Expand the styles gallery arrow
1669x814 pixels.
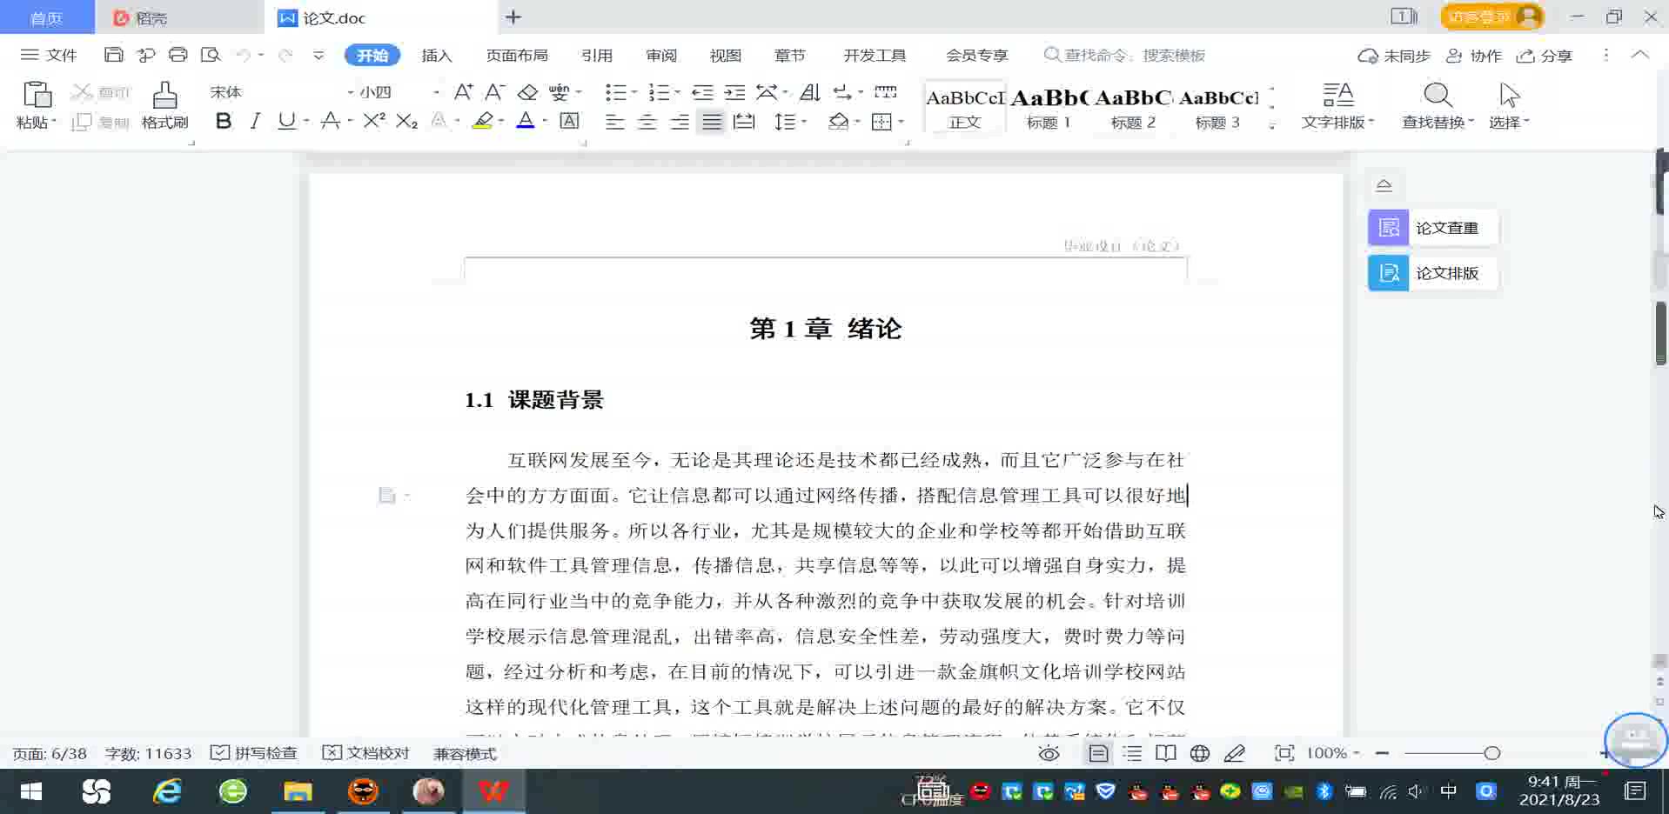coord(1272,125)
